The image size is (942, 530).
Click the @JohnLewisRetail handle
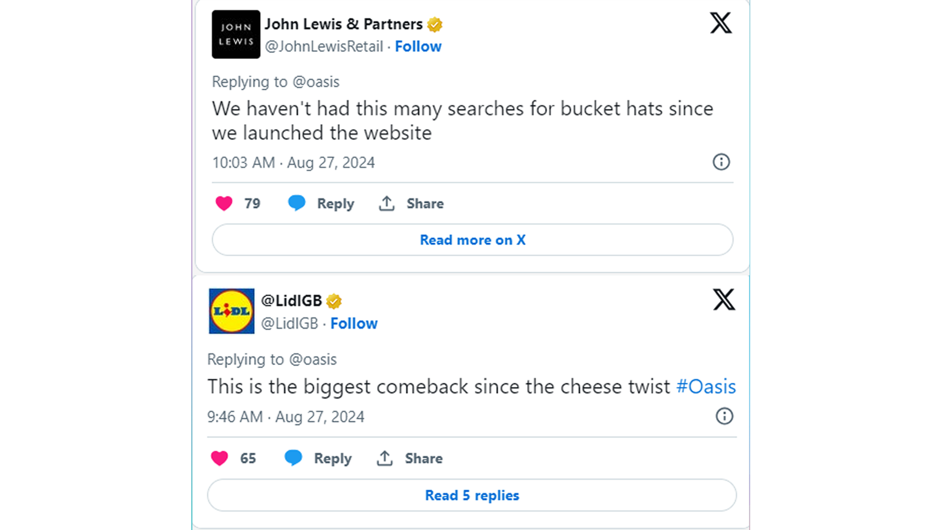coord(323,47)
